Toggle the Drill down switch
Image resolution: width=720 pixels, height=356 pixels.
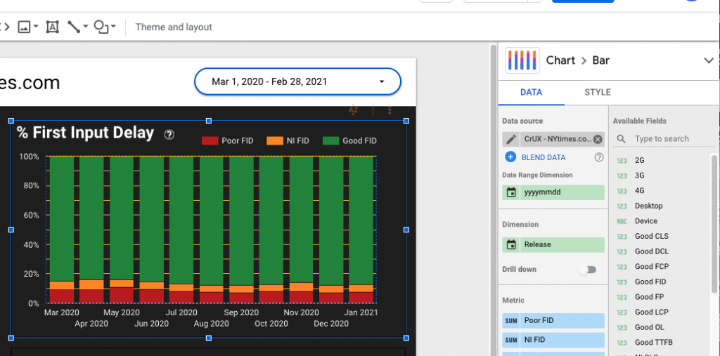coord(587,270)
